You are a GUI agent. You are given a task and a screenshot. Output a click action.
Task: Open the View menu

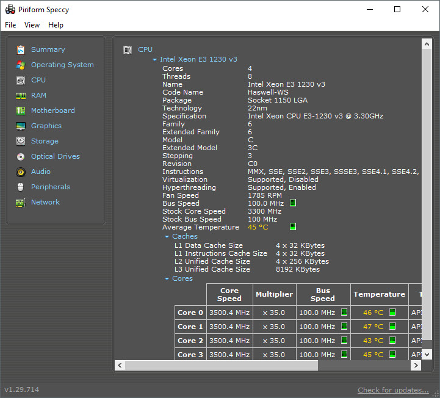coord(32,25)
